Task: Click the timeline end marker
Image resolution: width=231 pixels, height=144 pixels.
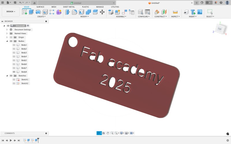Action: tap(38, 140)
